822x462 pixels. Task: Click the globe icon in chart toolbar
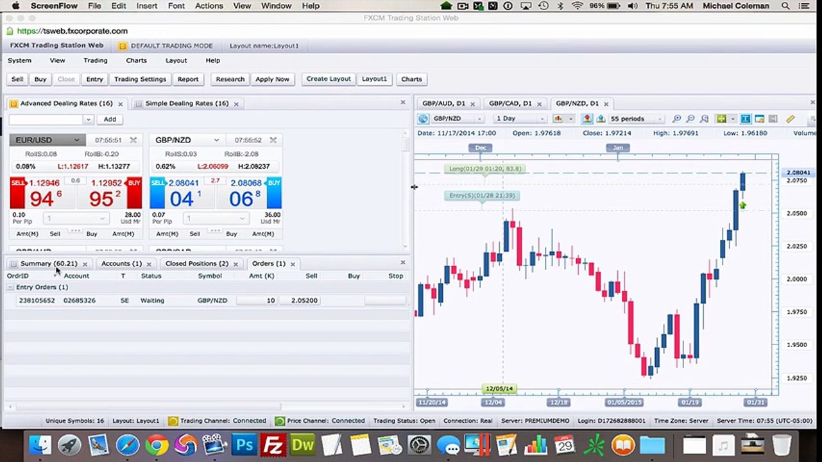423,119
